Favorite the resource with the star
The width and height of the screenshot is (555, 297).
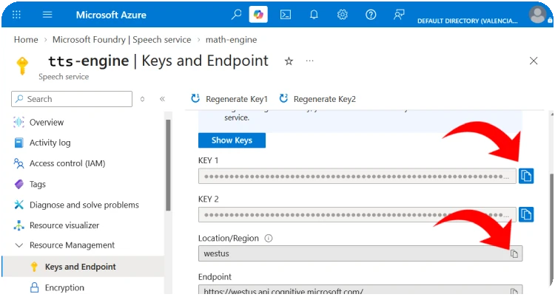[289, 61]
